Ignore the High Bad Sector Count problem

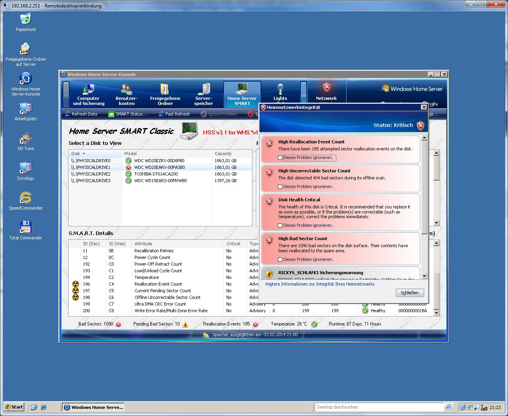point(280,260)
